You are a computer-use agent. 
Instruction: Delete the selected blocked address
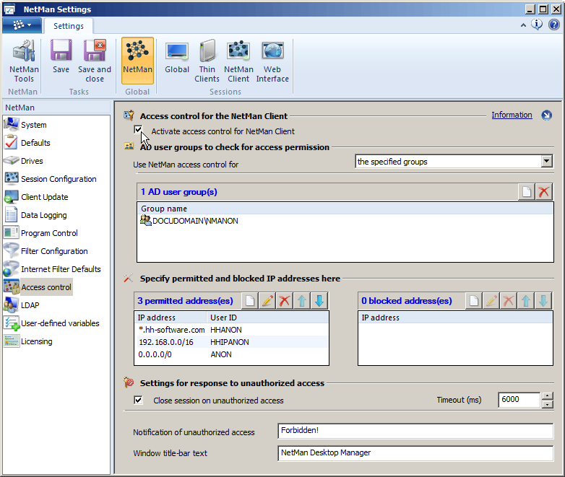click(x=509, y=301)
